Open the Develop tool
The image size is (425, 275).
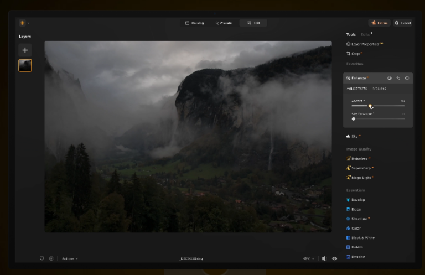pyautogui.click(x=357, y=200)
